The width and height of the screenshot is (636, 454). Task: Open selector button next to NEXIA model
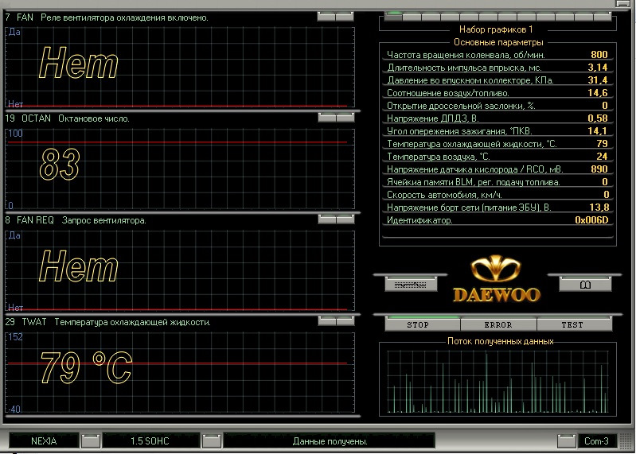pyautogui.click(x=91, y=441)
